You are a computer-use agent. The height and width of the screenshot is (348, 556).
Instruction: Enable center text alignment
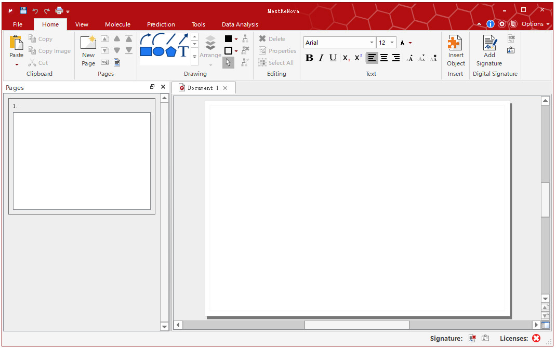click(x=384, y=58)
